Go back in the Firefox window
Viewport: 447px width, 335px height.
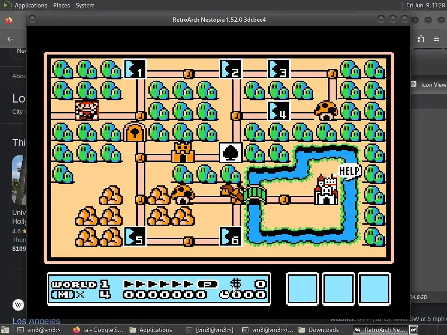(x=10, y=39)
